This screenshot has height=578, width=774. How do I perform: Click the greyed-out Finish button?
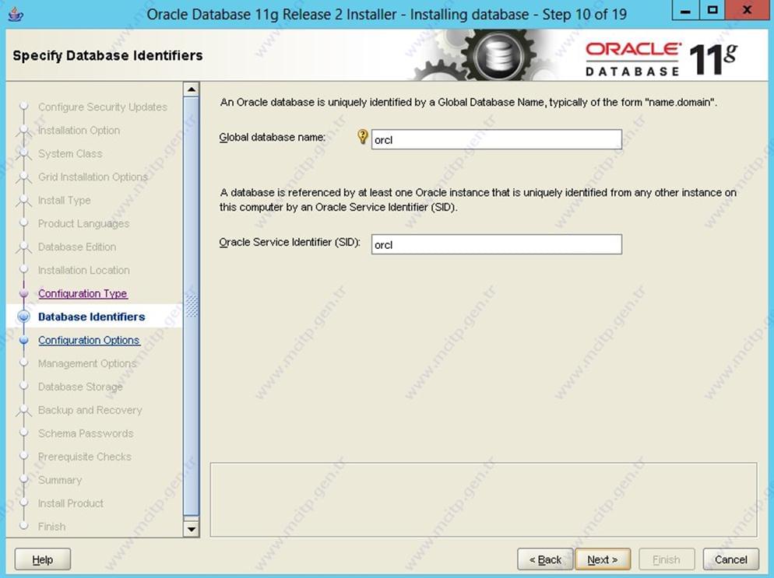pyautogui.click(x=667, y=559)
